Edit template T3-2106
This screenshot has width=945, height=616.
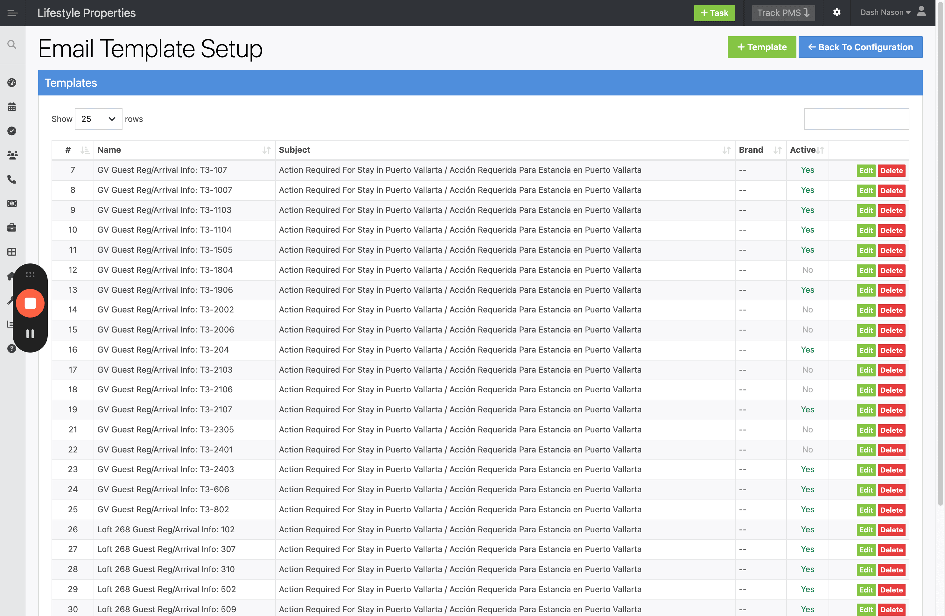(x=865, y=390)
